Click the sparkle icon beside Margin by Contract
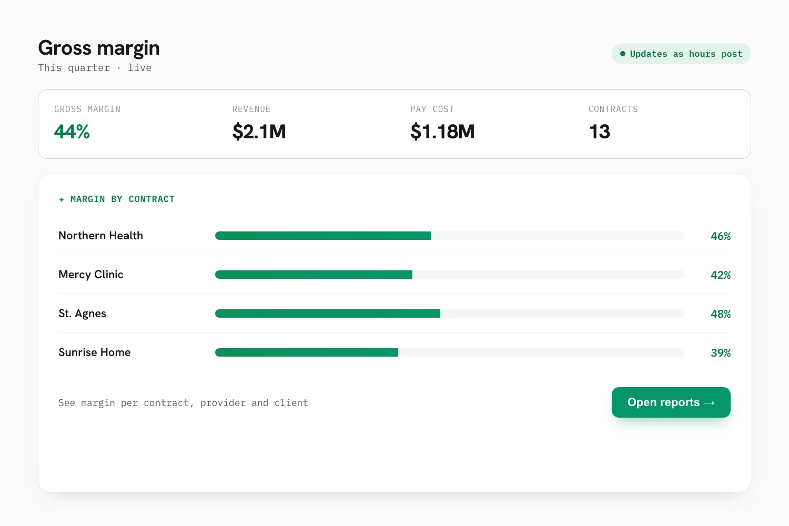The image size is (789, 526). pyautogui.click(x=62, y=199)
